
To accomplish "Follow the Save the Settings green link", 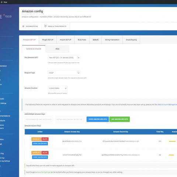I will (x=44, y=172).
